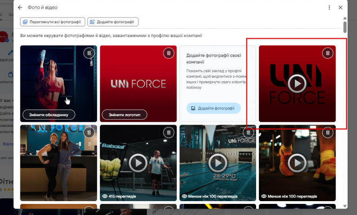Delete the Babolat tennis video
Screen dimensions: 357x215
click(169, 133)
